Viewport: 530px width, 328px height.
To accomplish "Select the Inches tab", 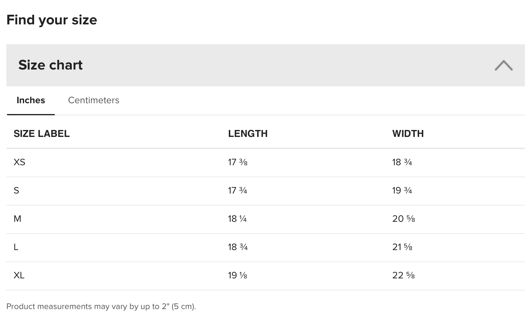I will point(31,100).
